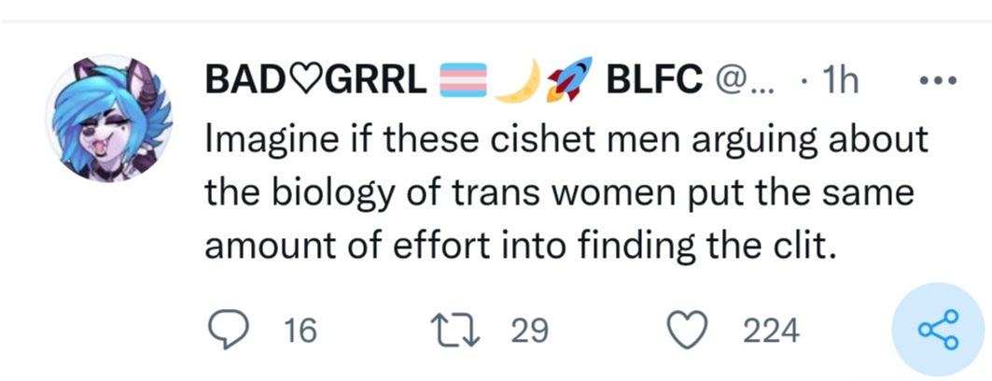Click the reply count 16
992x381 pixels.
tap(300, 331)
